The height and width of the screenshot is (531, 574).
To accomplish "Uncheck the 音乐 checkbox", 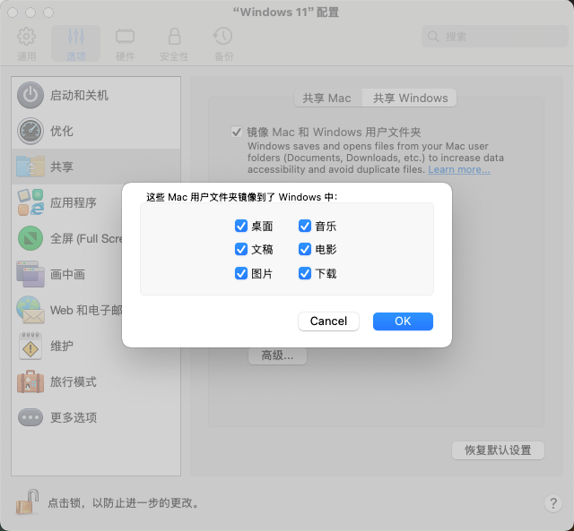I will point(305,226).
